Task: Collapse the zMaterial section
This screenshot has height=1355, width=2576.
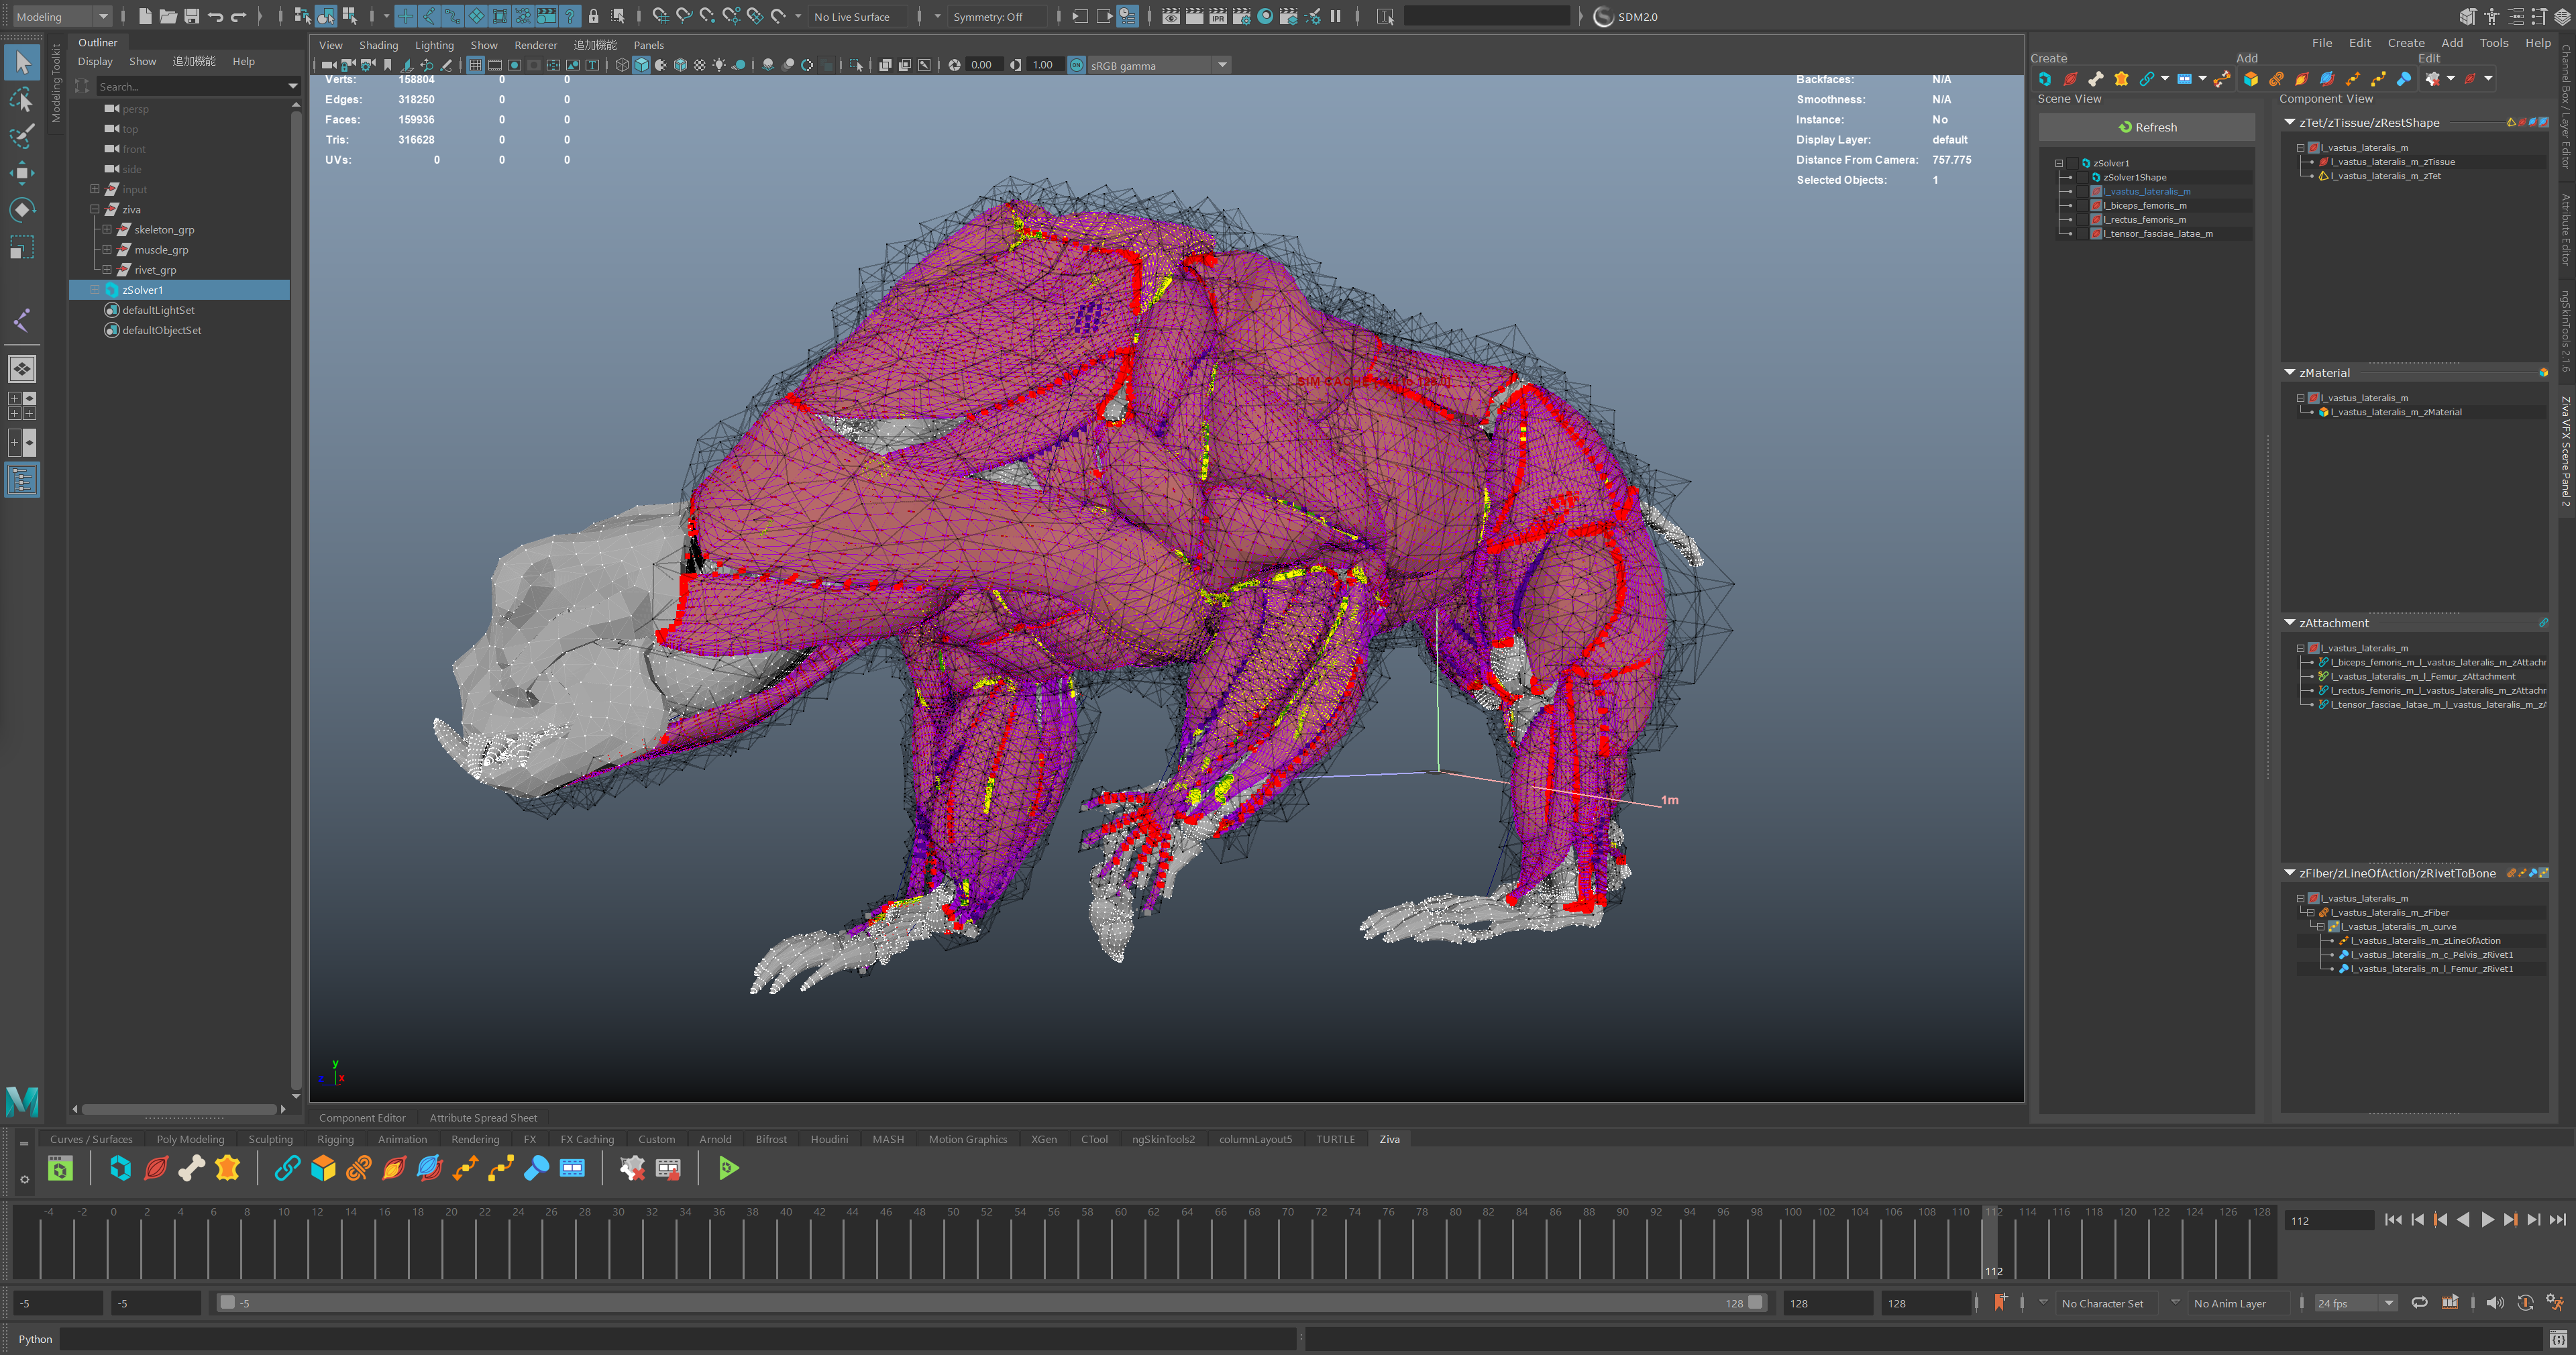Action: [x=2290, y=372]
